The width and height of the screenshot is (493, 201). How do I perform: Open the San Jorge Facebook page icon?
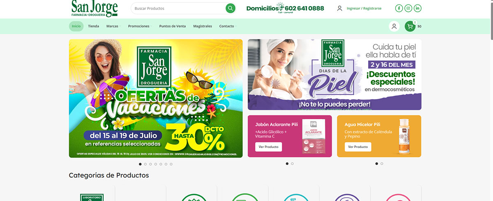click(x=399, y=8)
